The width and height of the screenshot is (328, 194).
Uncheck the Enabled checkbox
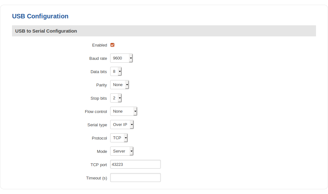(x=112, y=45)
